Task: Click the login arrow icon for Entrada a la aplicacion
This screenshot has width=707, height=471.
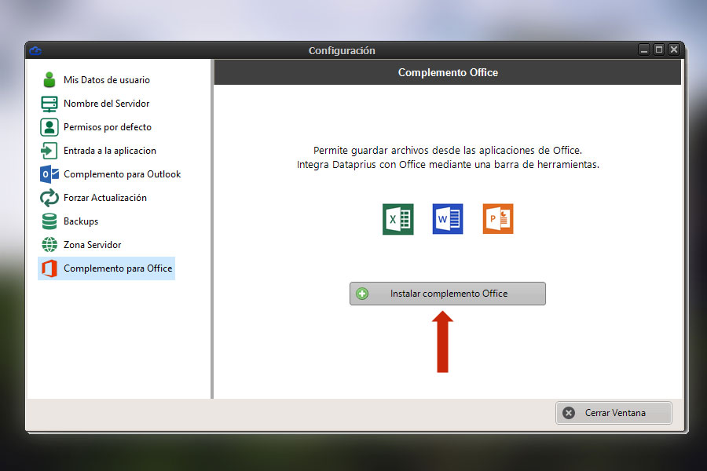Action: (49, 151)
